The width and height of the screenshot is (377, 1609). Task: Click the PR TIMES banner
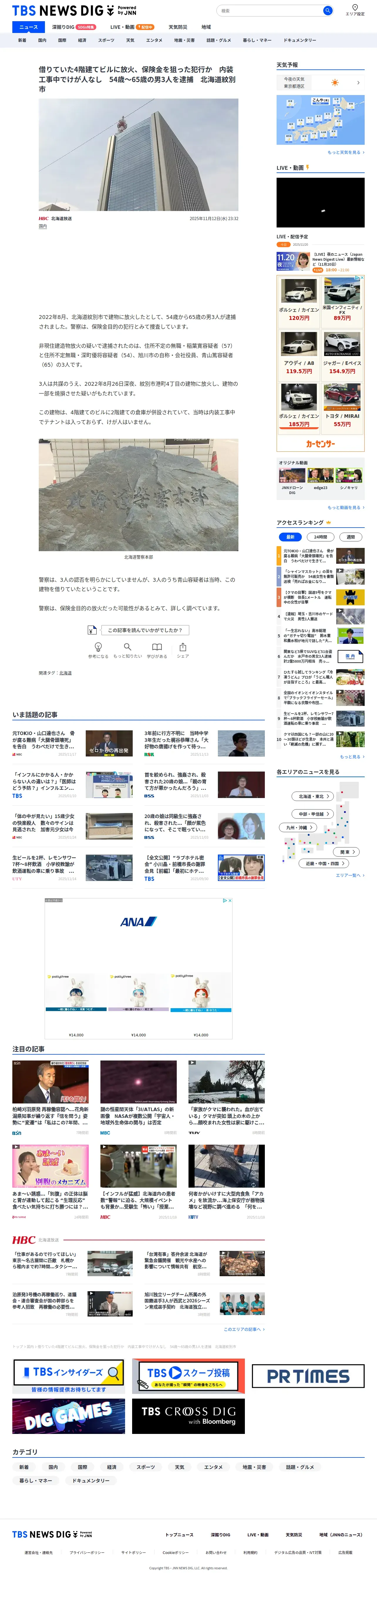click(x=308, y=1376)
